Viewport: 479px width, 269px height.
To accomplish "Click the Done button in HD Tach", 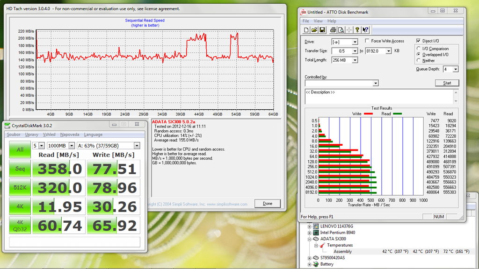I will 267,204.
